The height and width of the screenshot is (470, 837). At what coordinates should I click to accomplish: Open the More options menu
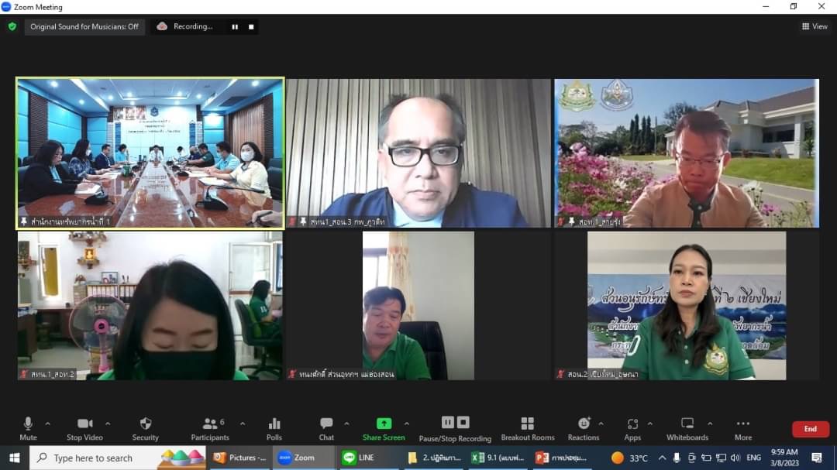click(743, 429)
